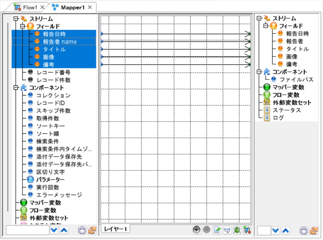Add a comment using the speech bubble icon
The height and width of the screenshot is (240, 323).
(227, 230)
